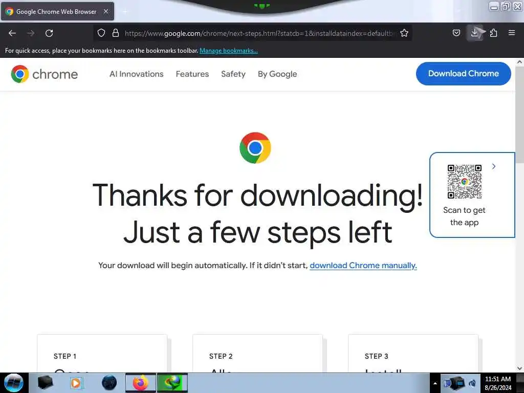Select the Google Chrome Web Browser tab
524x393 pixels.
tap(57, 11)
